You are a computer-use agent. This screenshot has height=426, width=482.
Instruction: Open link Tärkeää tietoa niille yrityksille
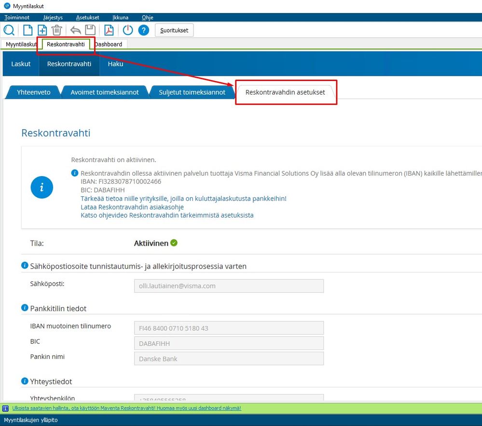pos(183,199)
